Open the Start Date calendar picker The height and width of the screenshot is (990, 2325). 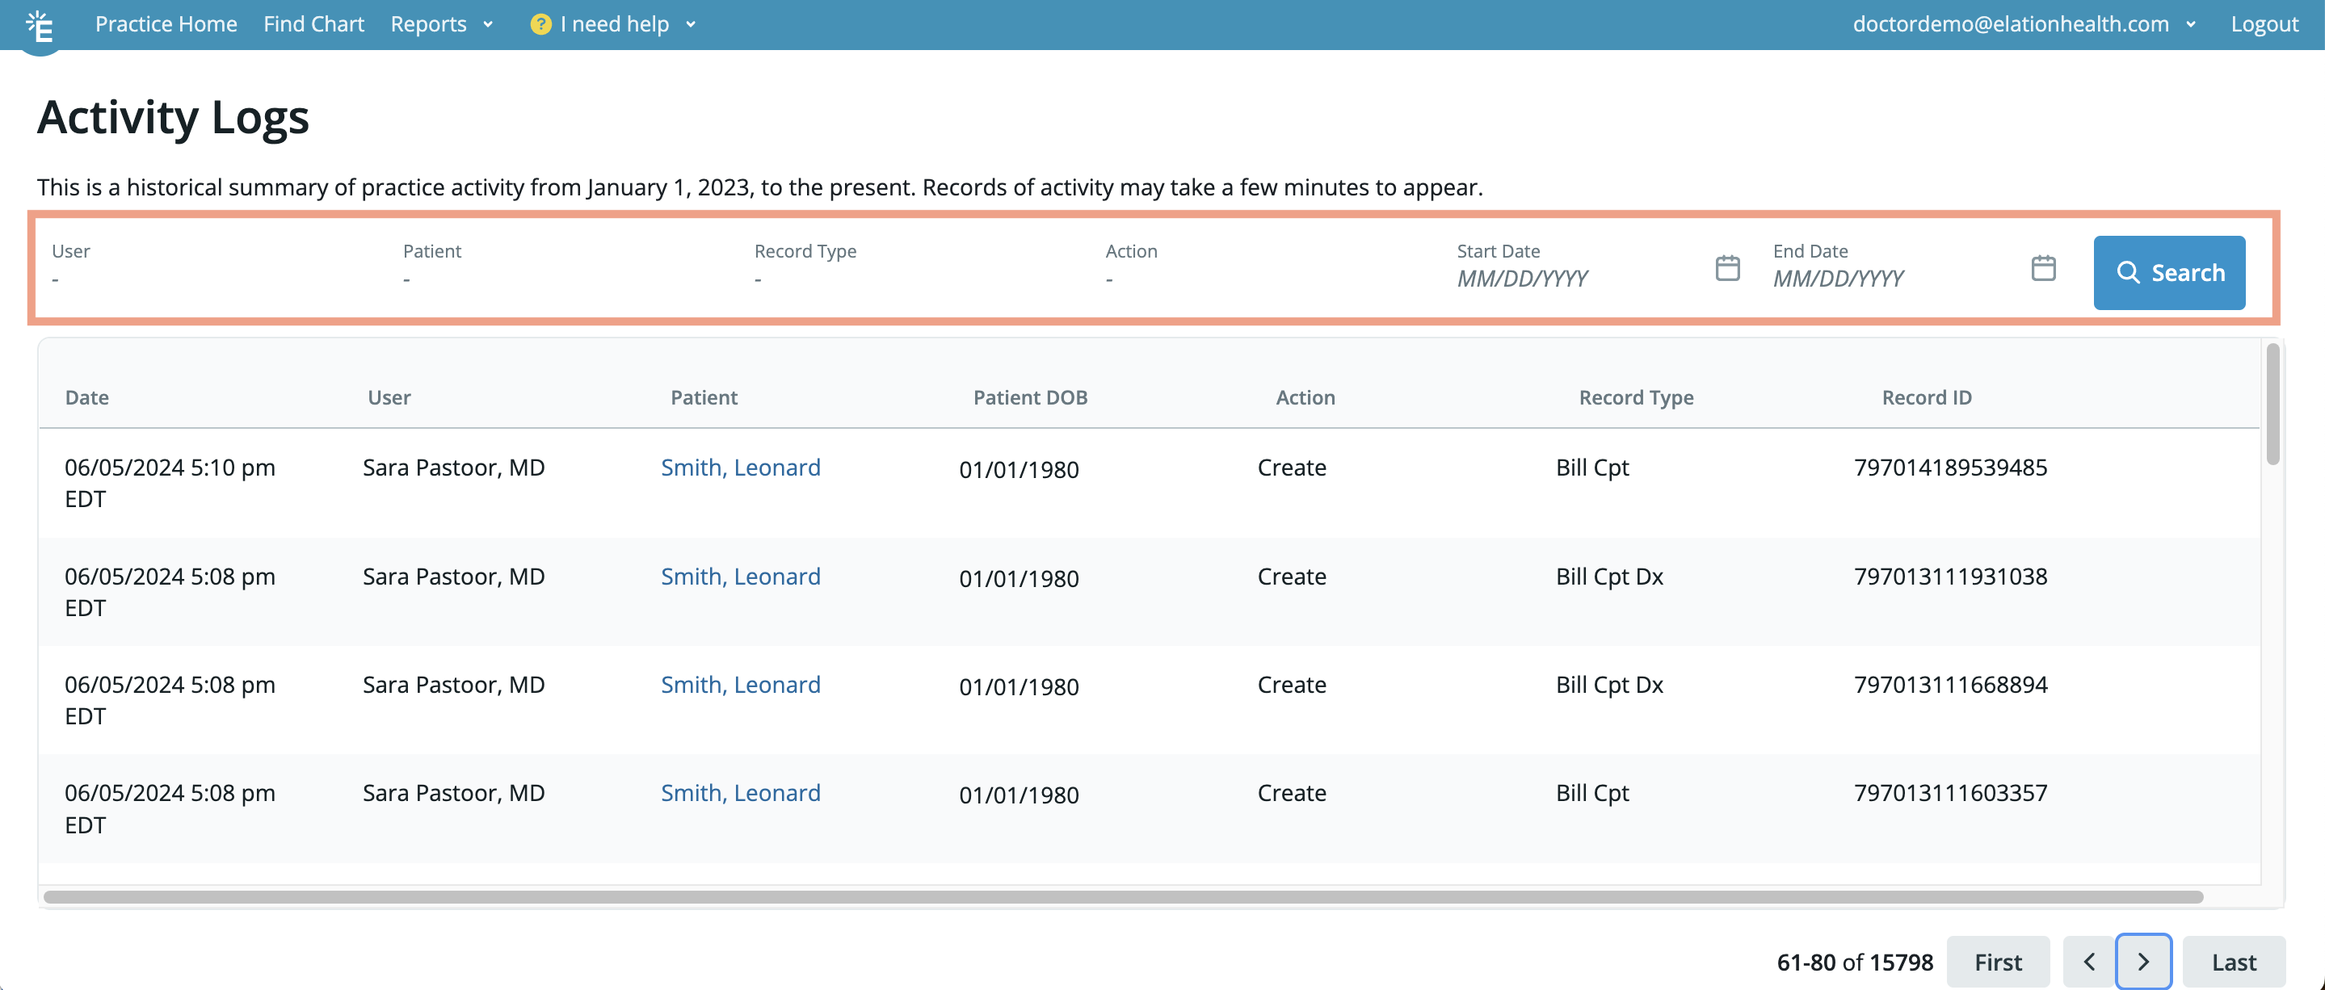click(1726, 267)
